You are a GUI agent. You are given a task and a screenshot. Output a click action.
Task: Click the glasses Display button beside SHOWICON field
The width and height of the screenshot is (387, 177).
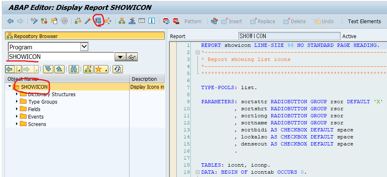click(132, 57)
